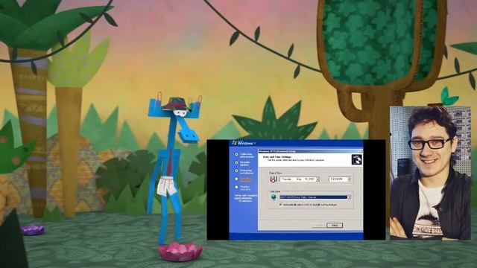Open the date picker dropdown arrow
Viewport: 477px width, 268px height.
[318, 179]
